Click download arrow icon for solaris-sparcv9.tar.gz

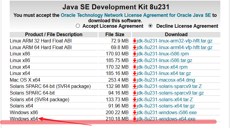click(x=134, y=93)
